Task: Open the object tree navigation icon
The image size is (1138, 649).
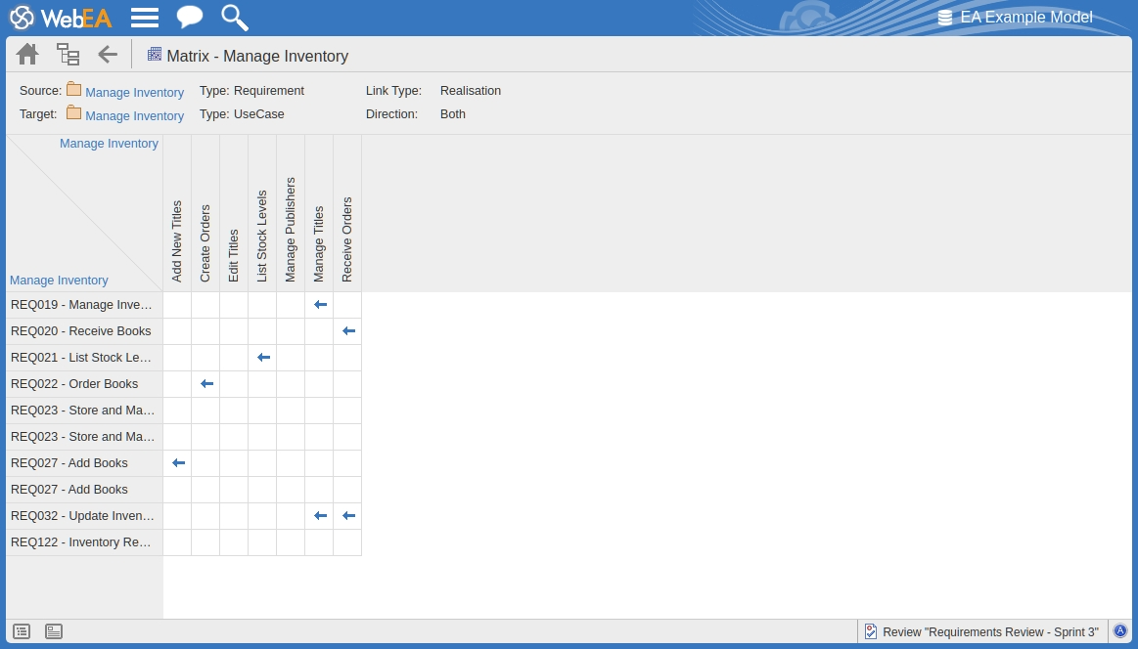Action: (68, 55)
